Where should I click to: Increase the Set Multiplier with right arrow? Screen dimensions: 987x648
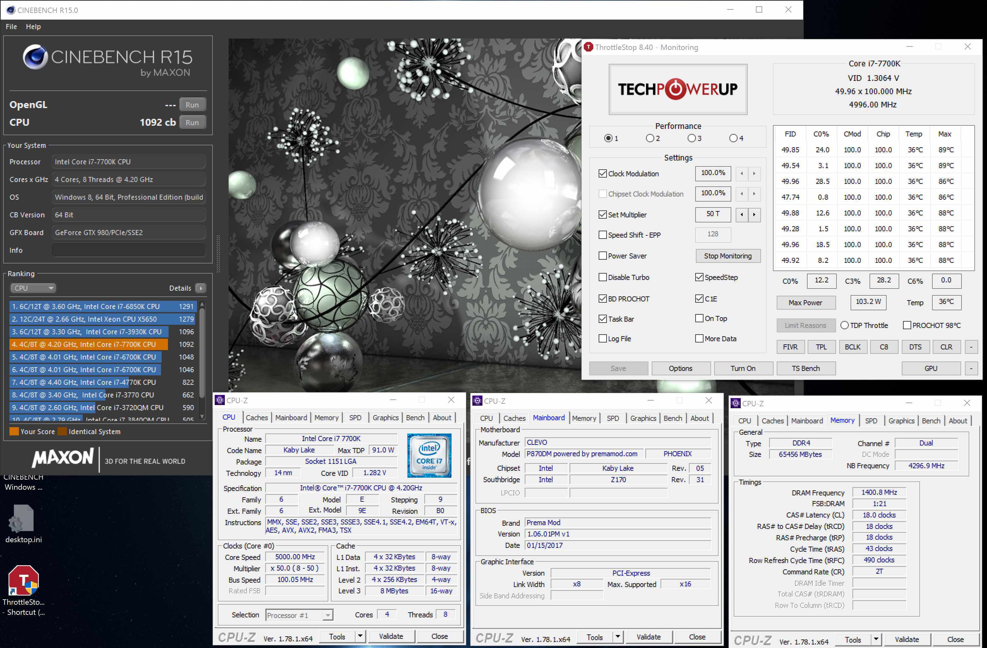click(x=754, y=215)
